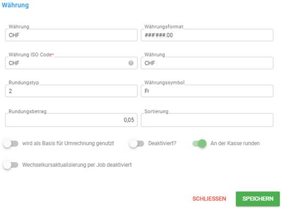Select the Währung ISO Code field
Viewport: 283px width, 208px height.
(71, 63)
